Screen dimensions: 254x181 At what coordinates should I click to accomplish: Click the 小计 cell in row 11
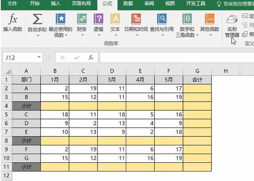click(x=26, y=167)
